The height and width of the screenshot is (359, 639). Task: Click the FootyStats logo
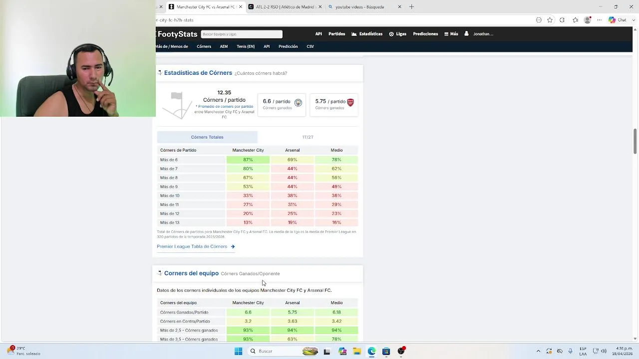click(177, 34)
